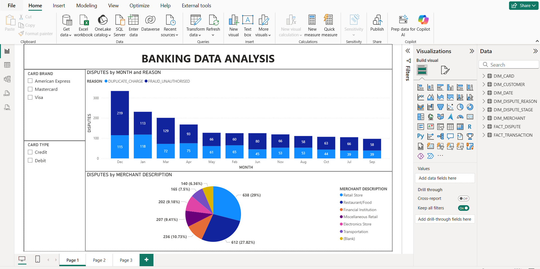Image resolution: width=540 pixels, height=269 pixels.
Task: Tick the Debit card type checkbox
Action: (30, 161)
